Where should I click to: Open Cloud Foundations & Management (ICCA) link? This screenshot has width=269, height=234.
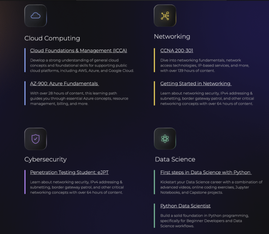78,50
